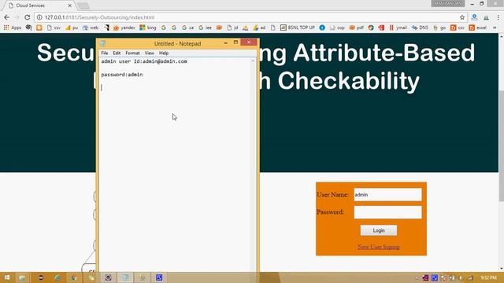
Task: Open the ad bookmark
Action: (259, 28)
